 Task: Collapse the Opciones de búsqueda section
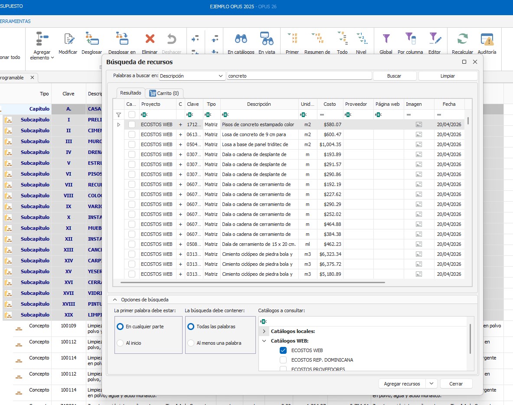pos(115,300)
